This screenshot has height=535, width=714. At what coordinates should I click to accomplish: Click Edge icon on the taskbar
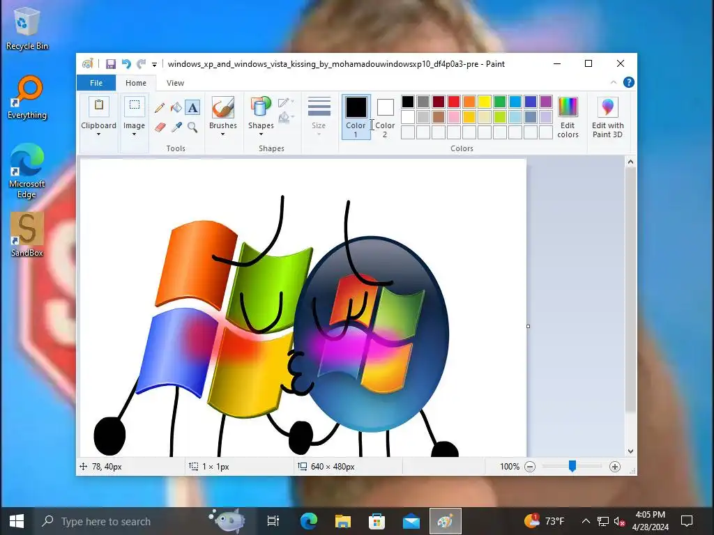coord(309,521)
